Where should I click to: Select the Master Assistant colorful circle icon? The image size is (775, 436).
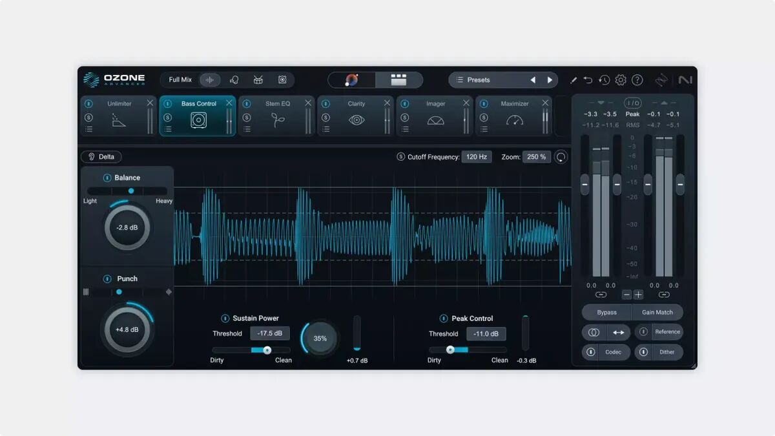pos(352,80)
